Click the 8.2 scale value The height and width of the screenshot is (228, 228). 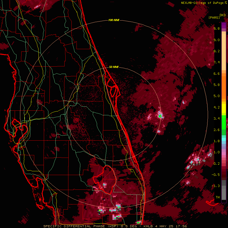(217, 51)
